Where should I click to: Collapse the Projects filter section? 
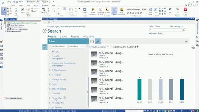click(x=50, y=56)
